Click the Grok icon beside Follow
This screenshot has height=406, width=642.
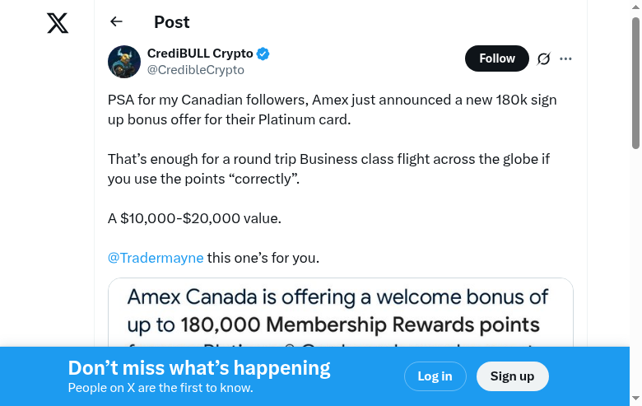tap(543, 58)
